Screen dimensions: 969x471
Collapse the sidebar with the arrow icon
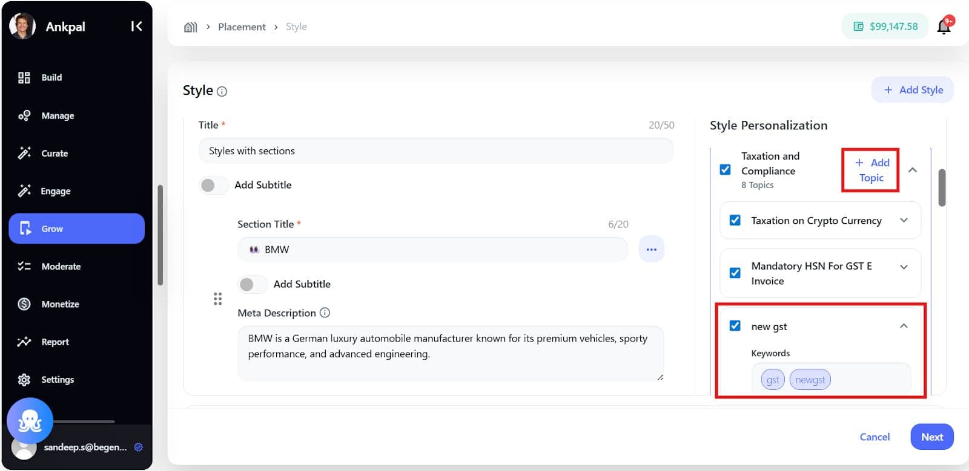coord(136,26)
